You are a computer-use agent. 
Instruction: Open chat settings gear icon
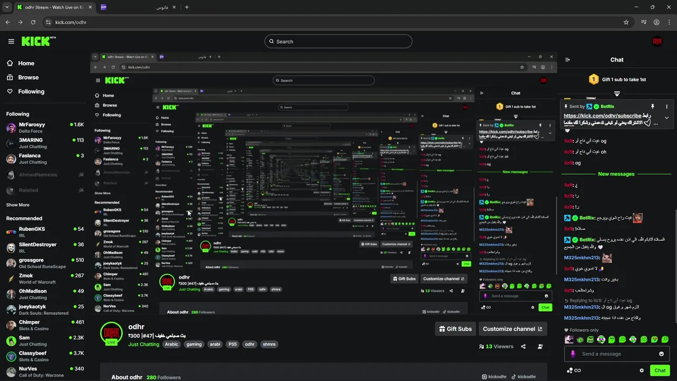tap(642, 370)
